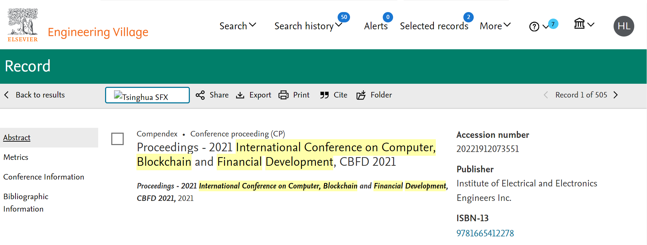Go to next record arrow

616,95
